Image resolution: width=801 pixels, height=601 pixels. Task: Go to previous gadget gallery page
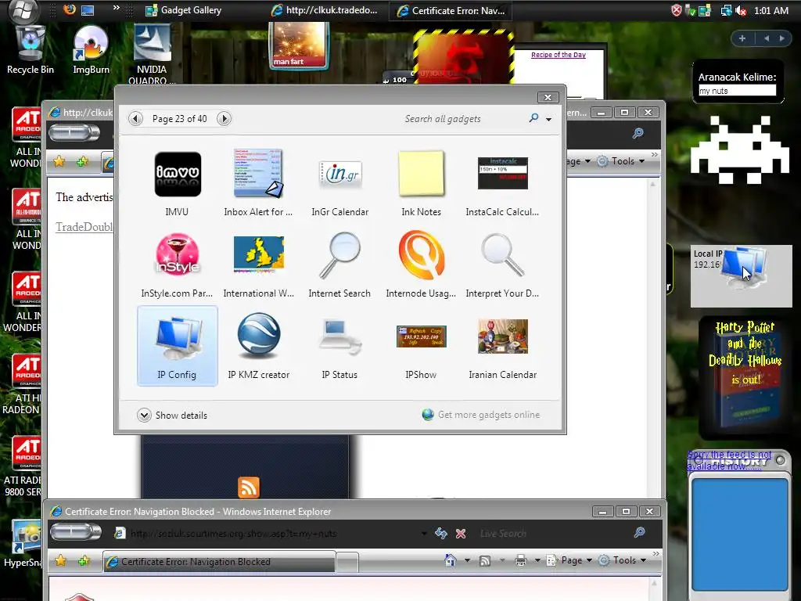(135, 119)
